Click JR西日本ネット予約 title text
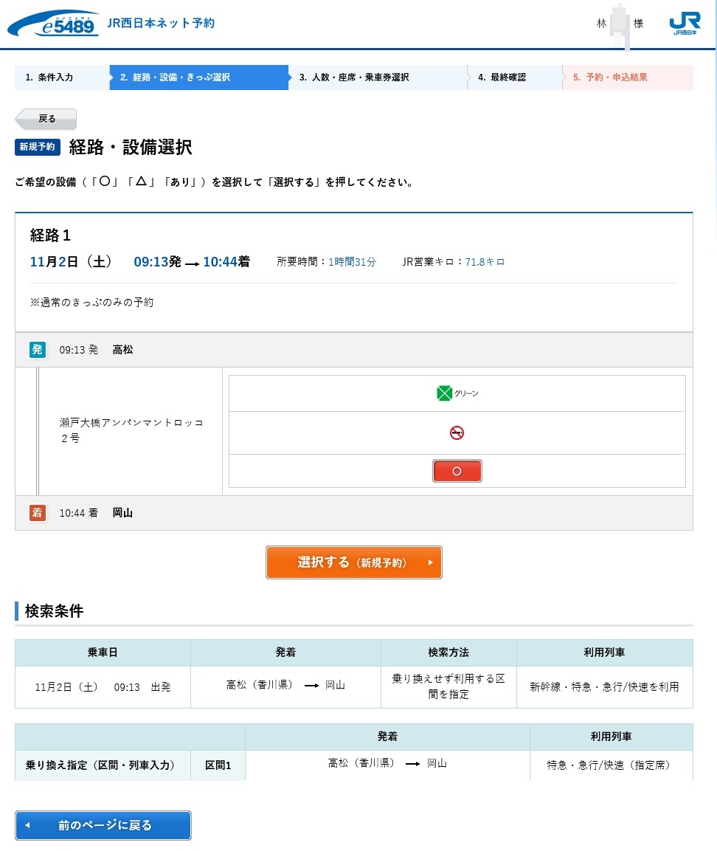This screenshot has width=717, height=851. pyautogui.click(x=161, y=24)
